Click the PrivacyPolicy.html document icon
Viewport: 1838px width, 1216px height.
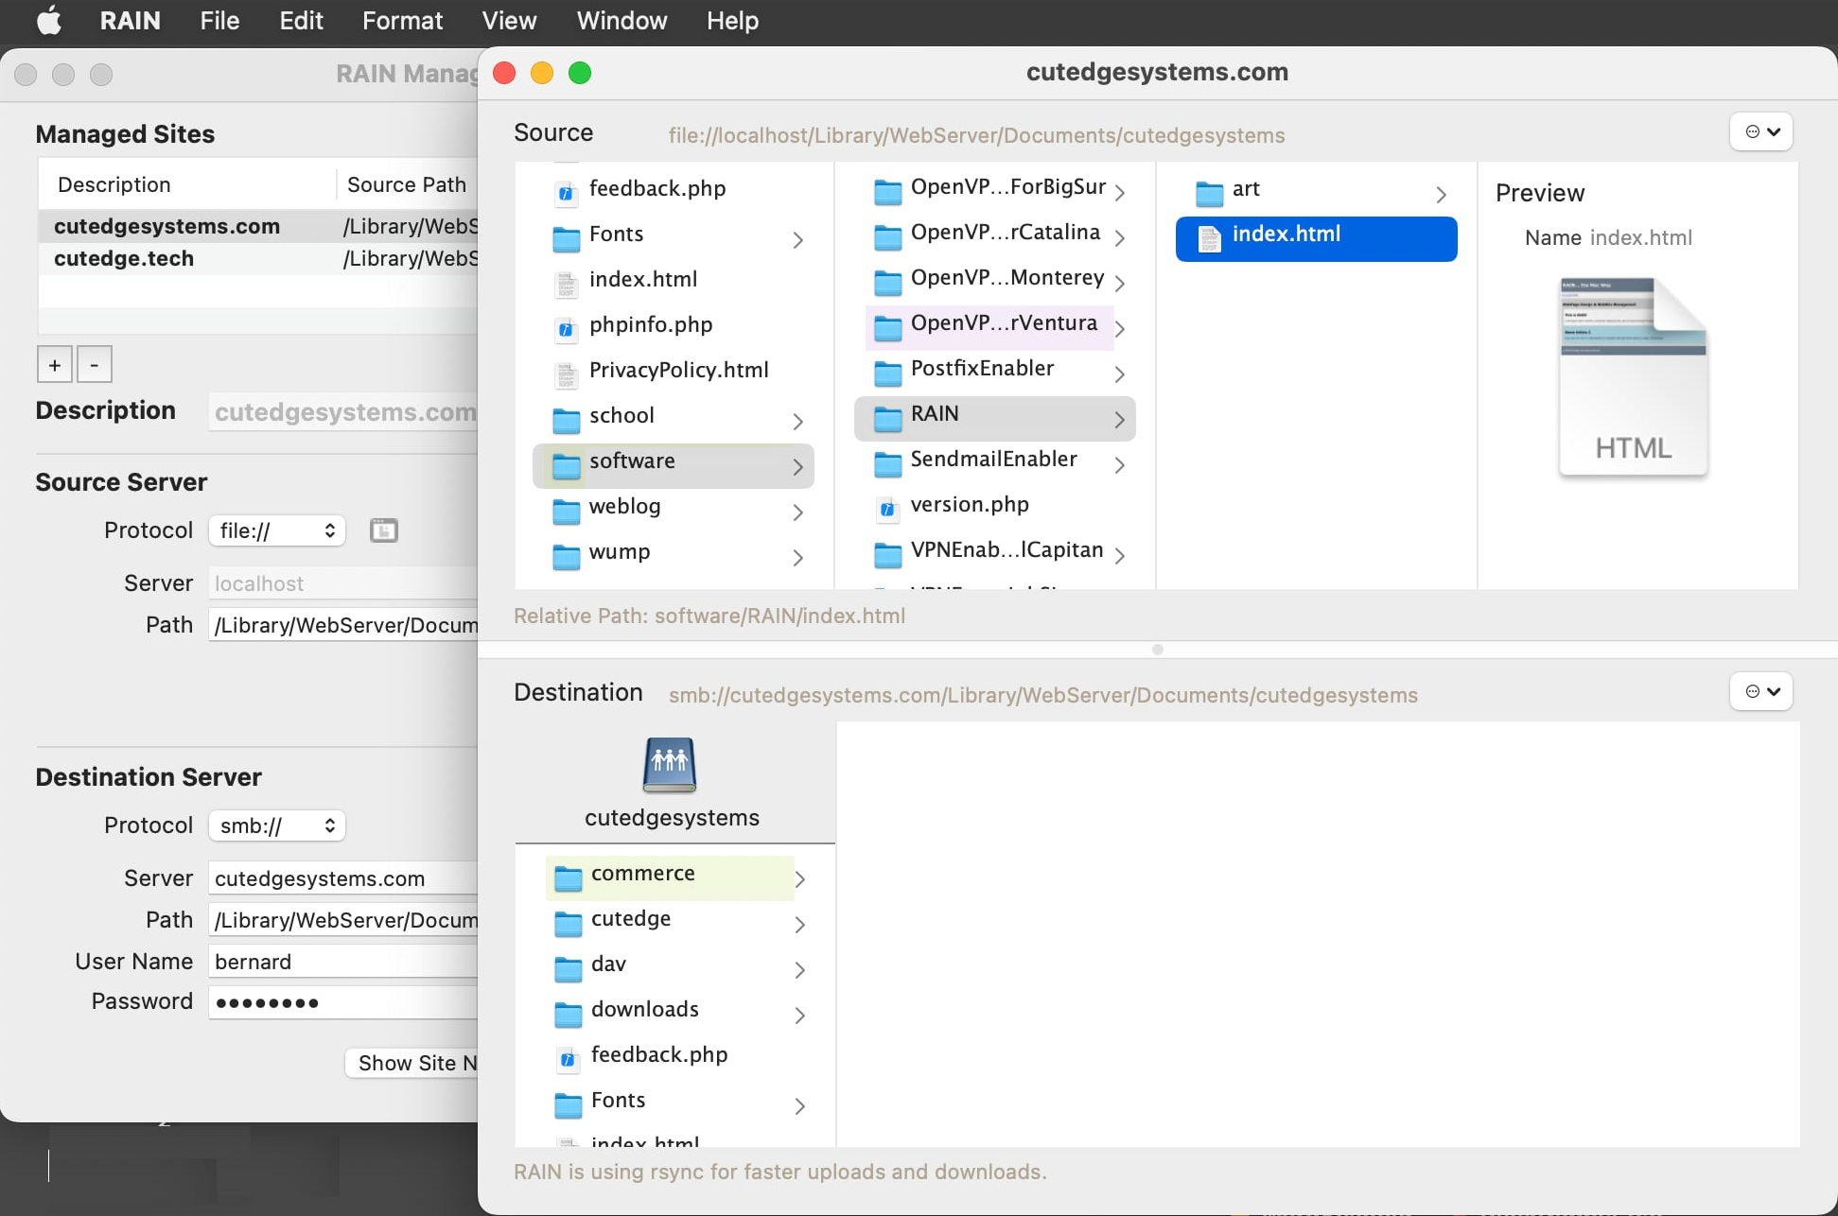click(566, 373)
